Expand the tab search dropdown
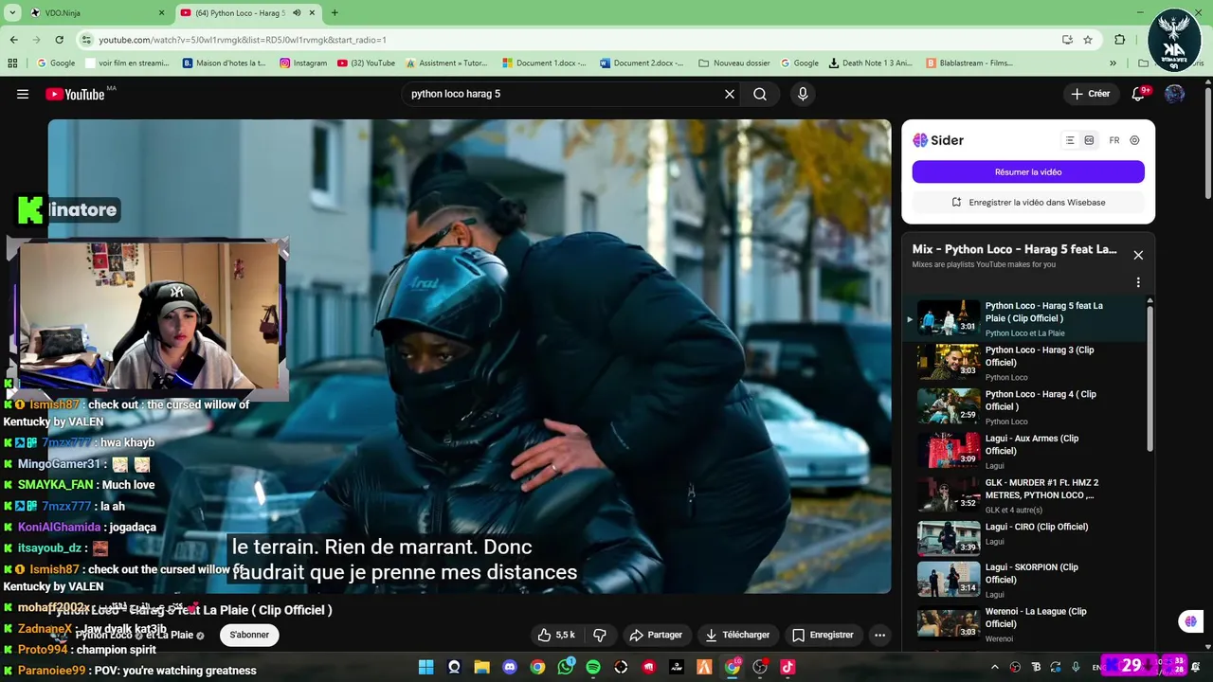Screen dimensions: 1213x682 coord(12,13)
